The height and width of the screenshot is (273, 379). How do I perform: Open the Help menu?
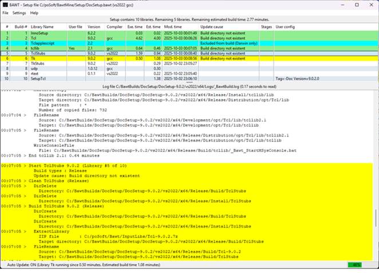(35, 12)
